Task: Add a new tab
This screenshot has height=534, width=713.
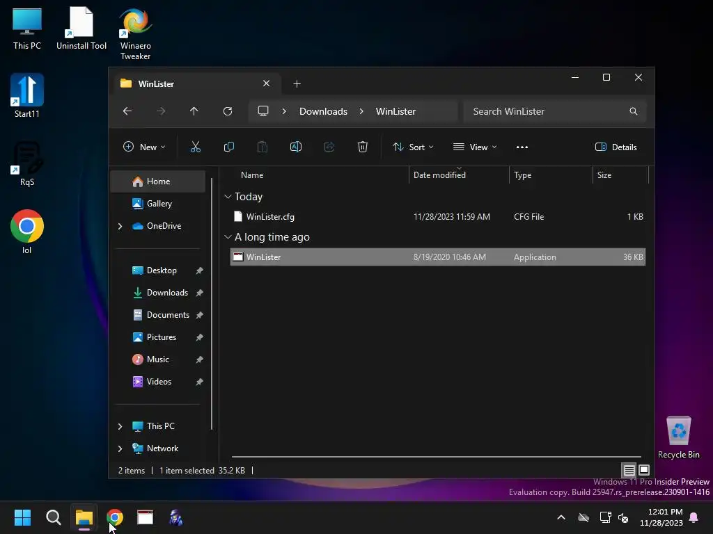Action: 297,83
